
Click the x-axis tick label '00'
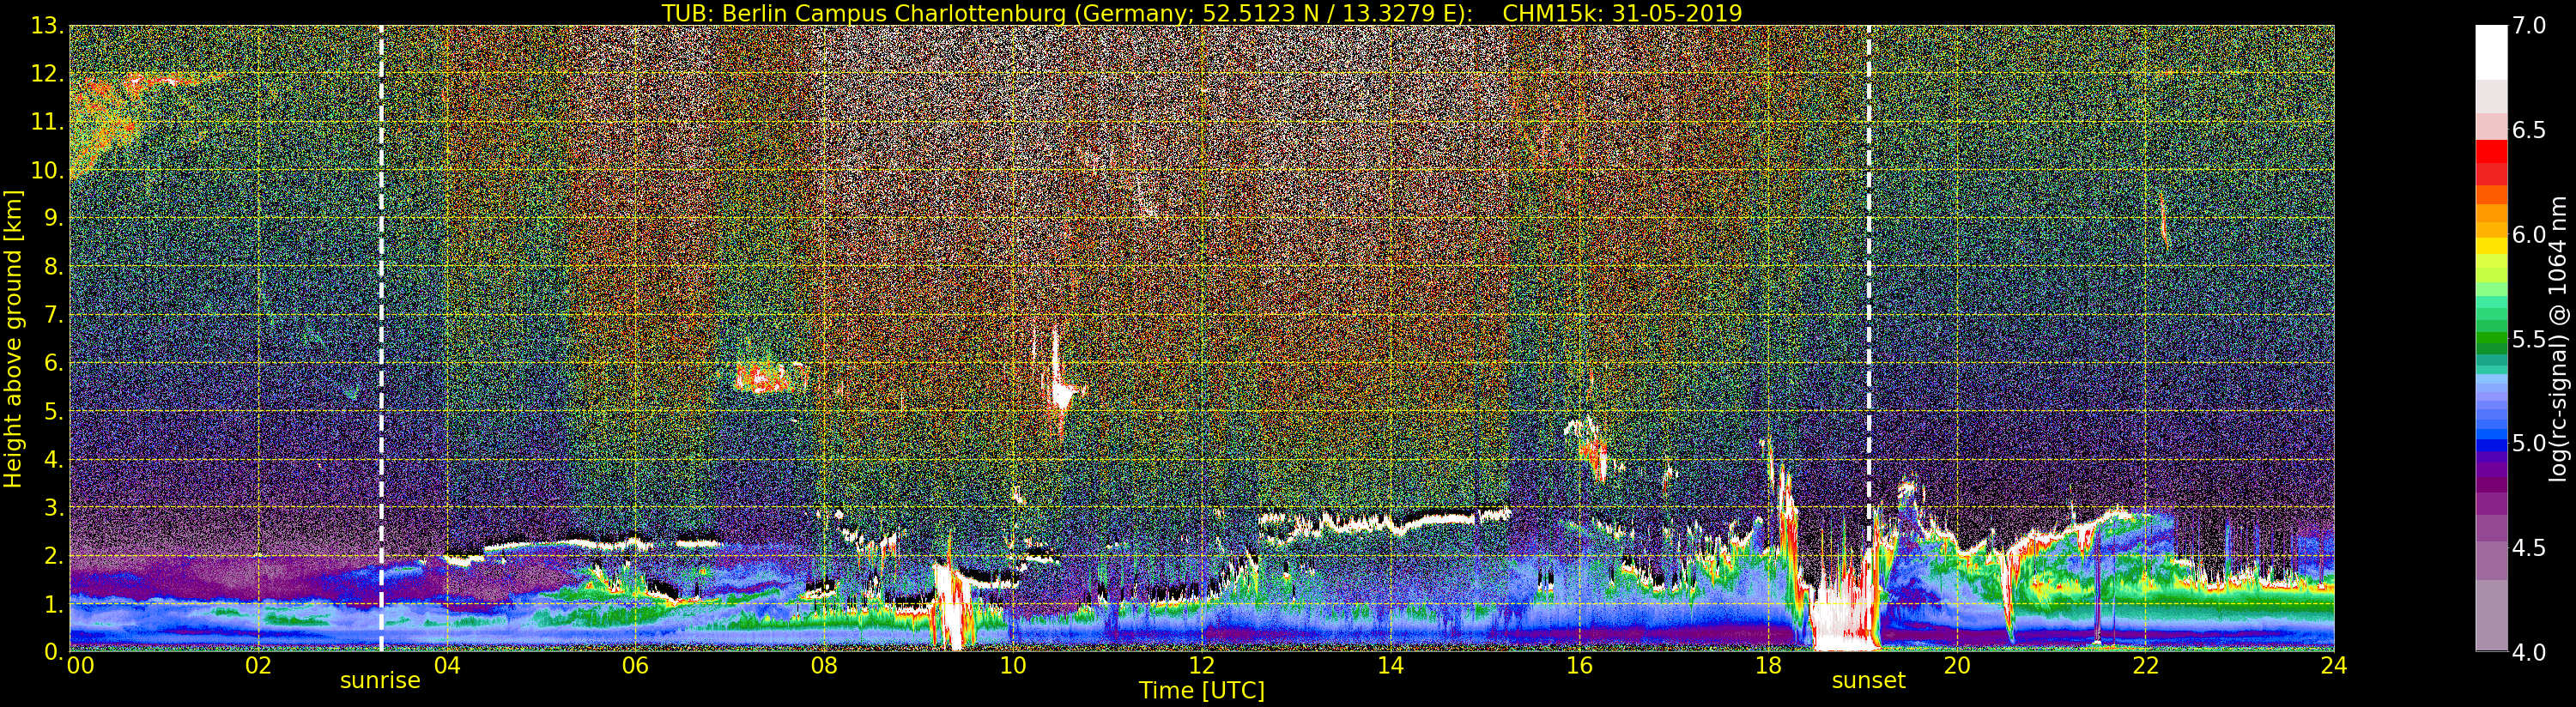[80, 665]
